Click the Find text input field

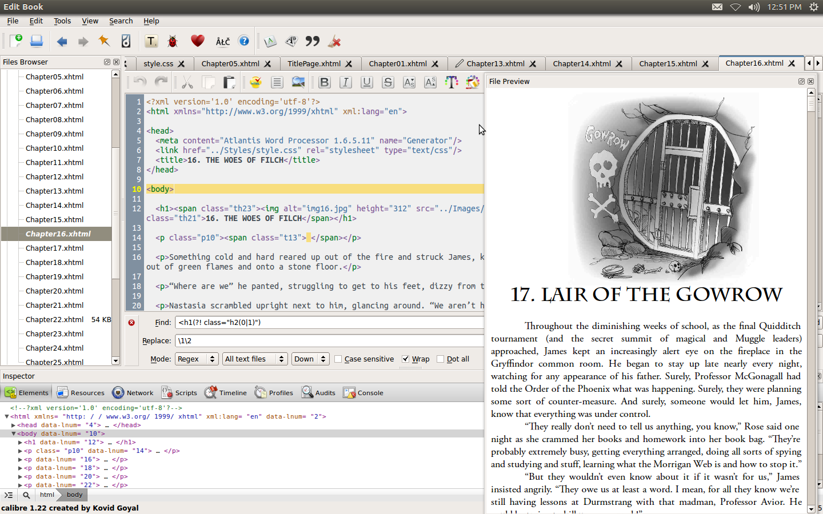(x=329, y=323)
